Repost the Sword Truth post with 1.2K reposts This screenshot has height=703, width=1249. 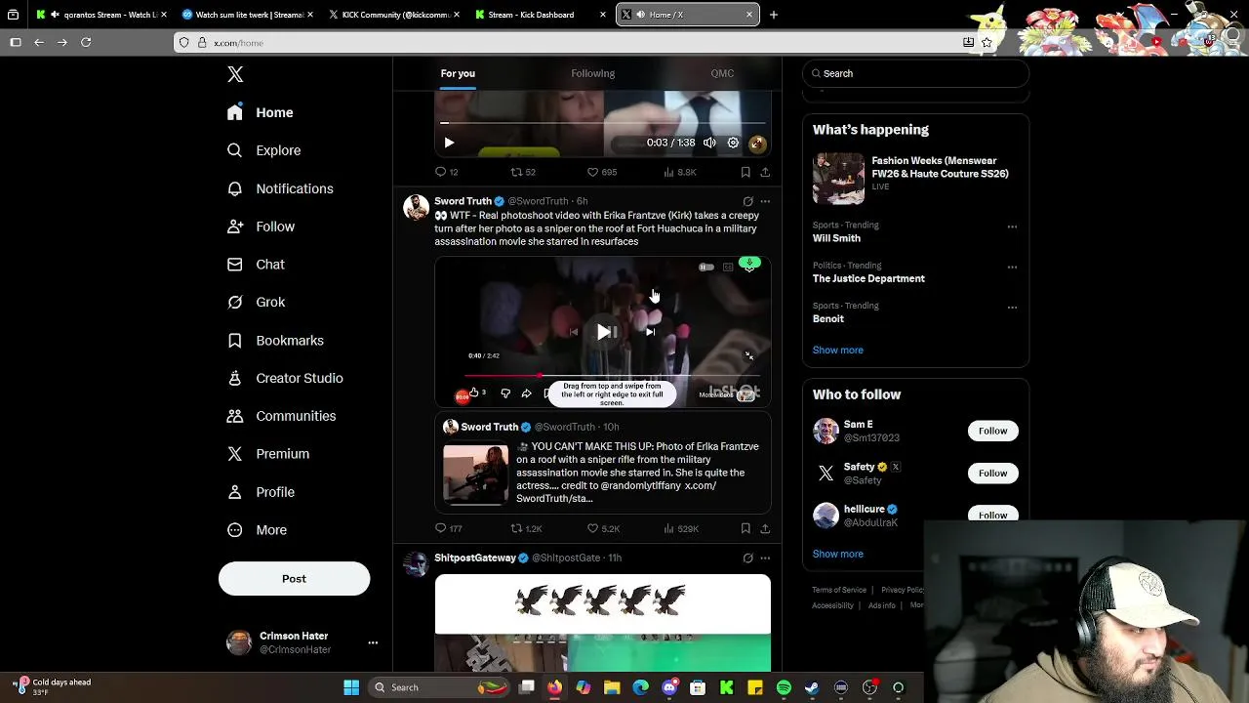pyautogui.click(x=526, y=528)
